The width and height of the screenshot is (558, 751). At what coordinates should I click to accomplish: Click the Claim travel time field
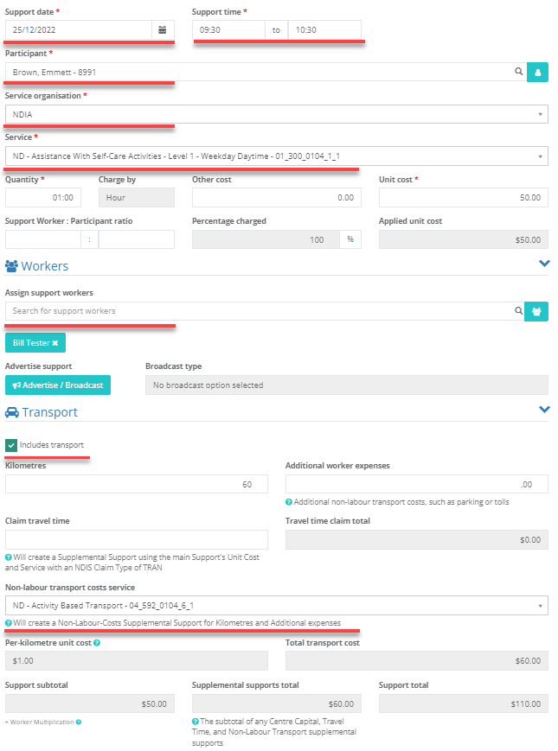137,540
